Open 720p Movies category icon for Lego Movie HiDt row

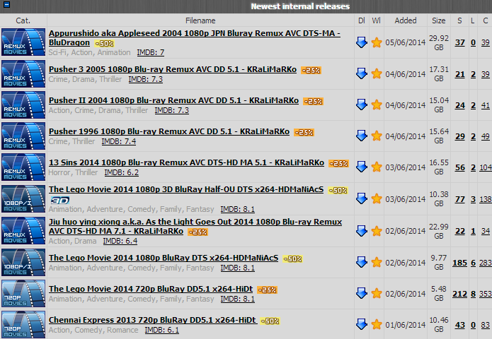[23, 294]
